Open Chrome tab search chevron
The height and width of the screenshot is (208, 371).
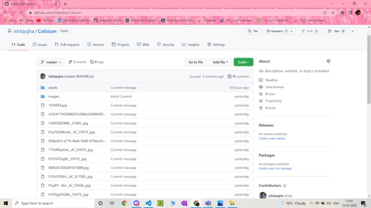click(332, 4)
